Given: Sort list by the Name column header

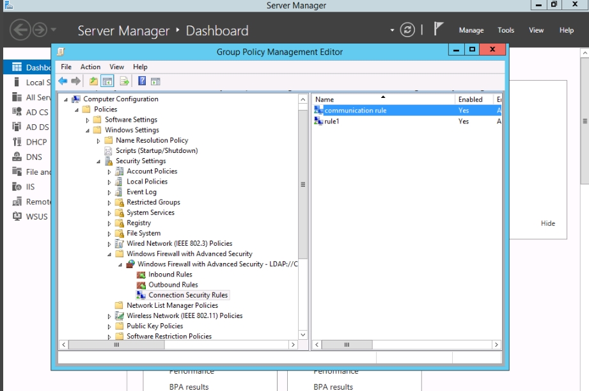Looking at the screenshot, I should [383, 99].
